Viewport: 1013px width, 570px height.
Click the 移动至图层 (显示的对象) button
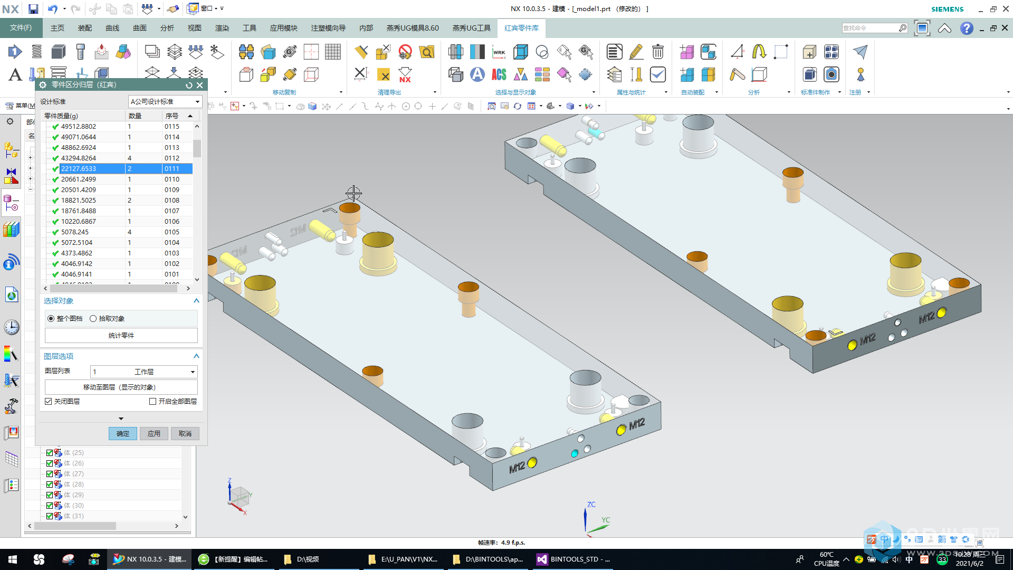pos(121,387)
